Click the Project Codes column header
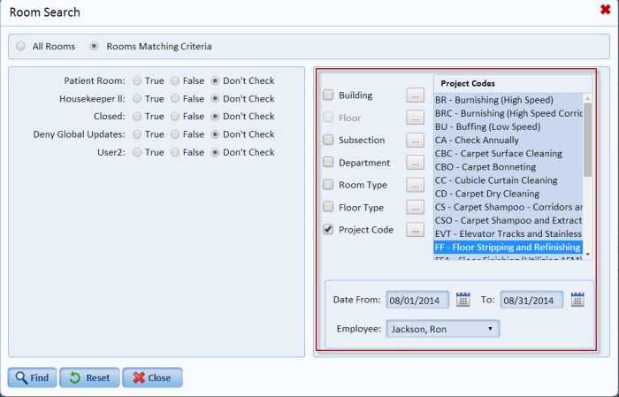The width and height of the screenshot is (619, 397). tap(513, 83)
